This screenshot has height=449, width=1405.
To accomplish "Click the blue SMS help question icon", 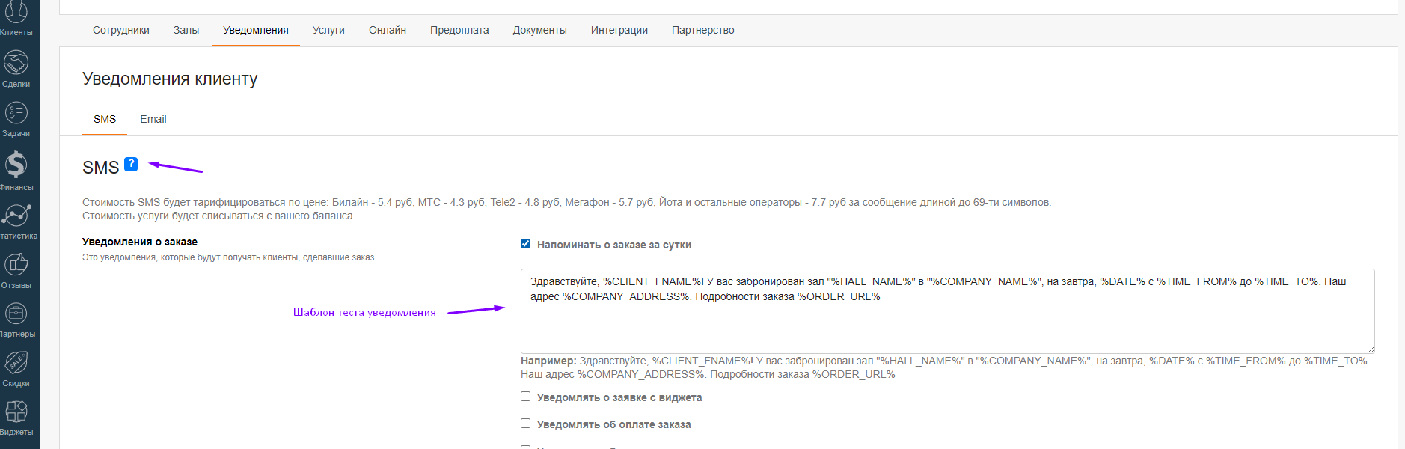I will (x=131, y=164).
